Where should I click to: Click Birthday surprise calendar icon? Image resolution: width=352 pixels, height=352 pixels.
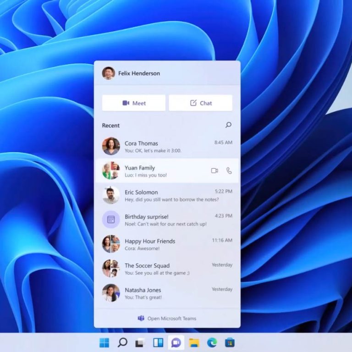point(111,220)
